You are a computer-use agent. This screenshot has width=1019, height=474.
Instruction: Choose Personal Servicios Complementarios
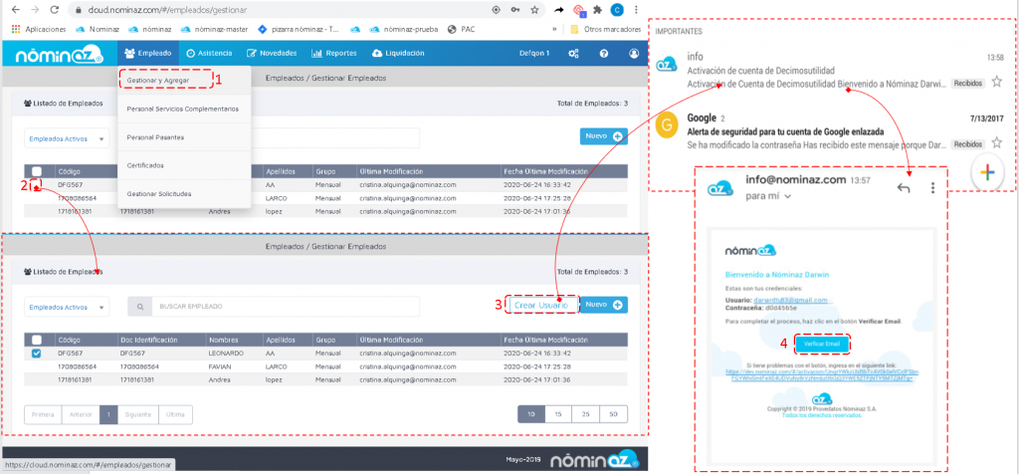tap(183, 110)
